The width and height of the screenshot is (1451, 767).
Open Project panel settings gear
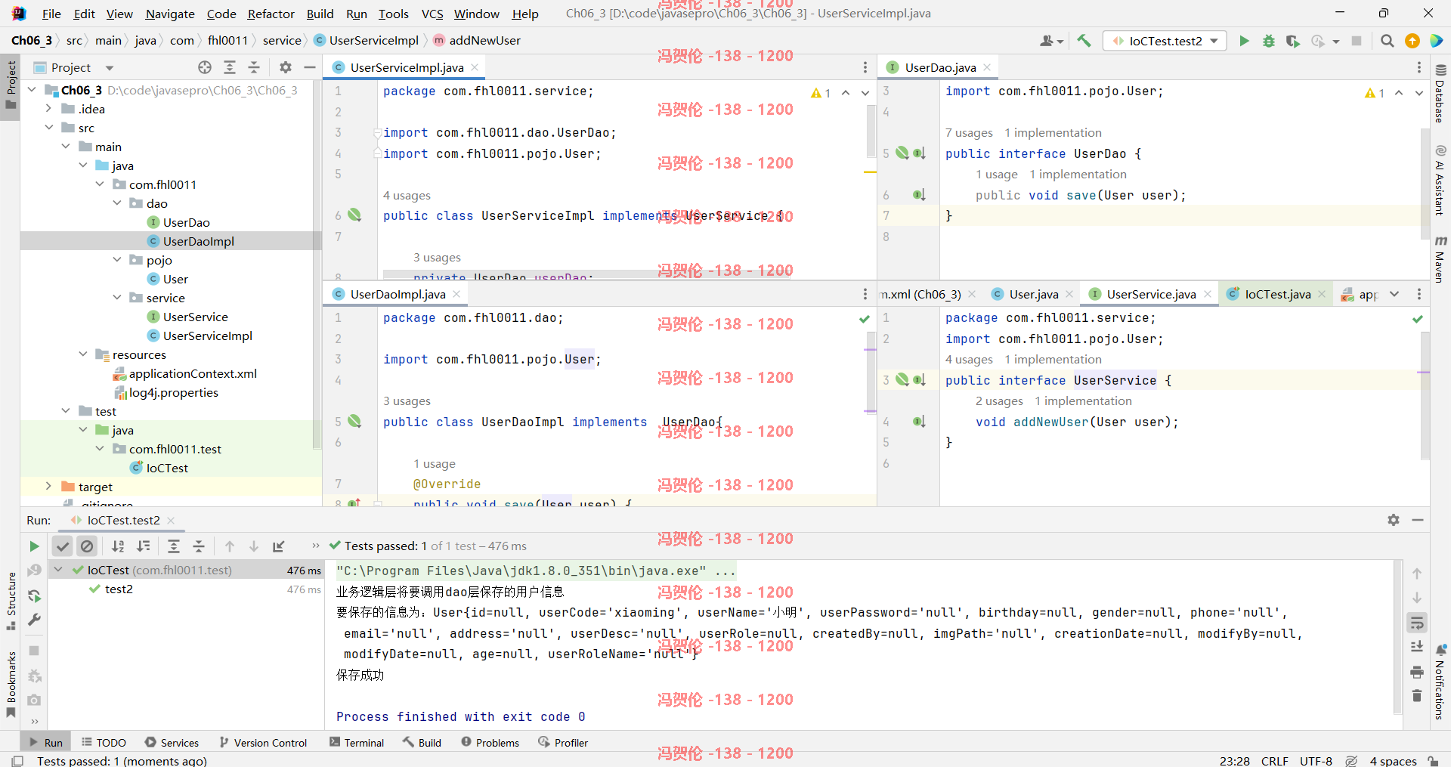tap(285, 67)
